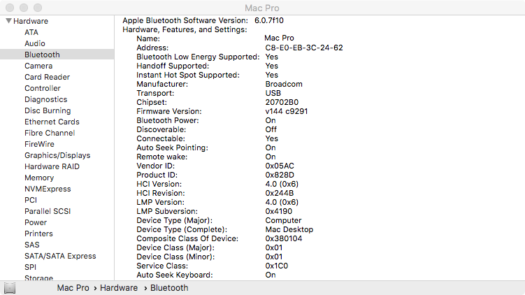The width and height of the screenshot is (525, 295).
Task: Click the 'Instant Hot Spot Supported:' label
Action: click(188, 75)
